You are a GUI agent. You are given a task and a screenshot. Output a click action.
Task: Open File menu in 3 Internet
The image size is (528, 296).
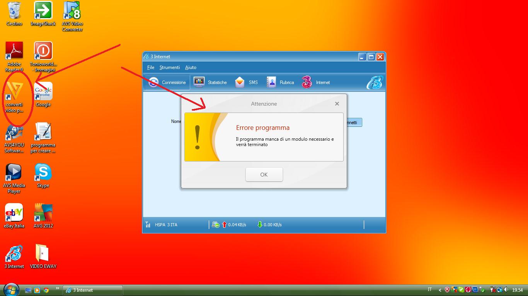point(151,67)
